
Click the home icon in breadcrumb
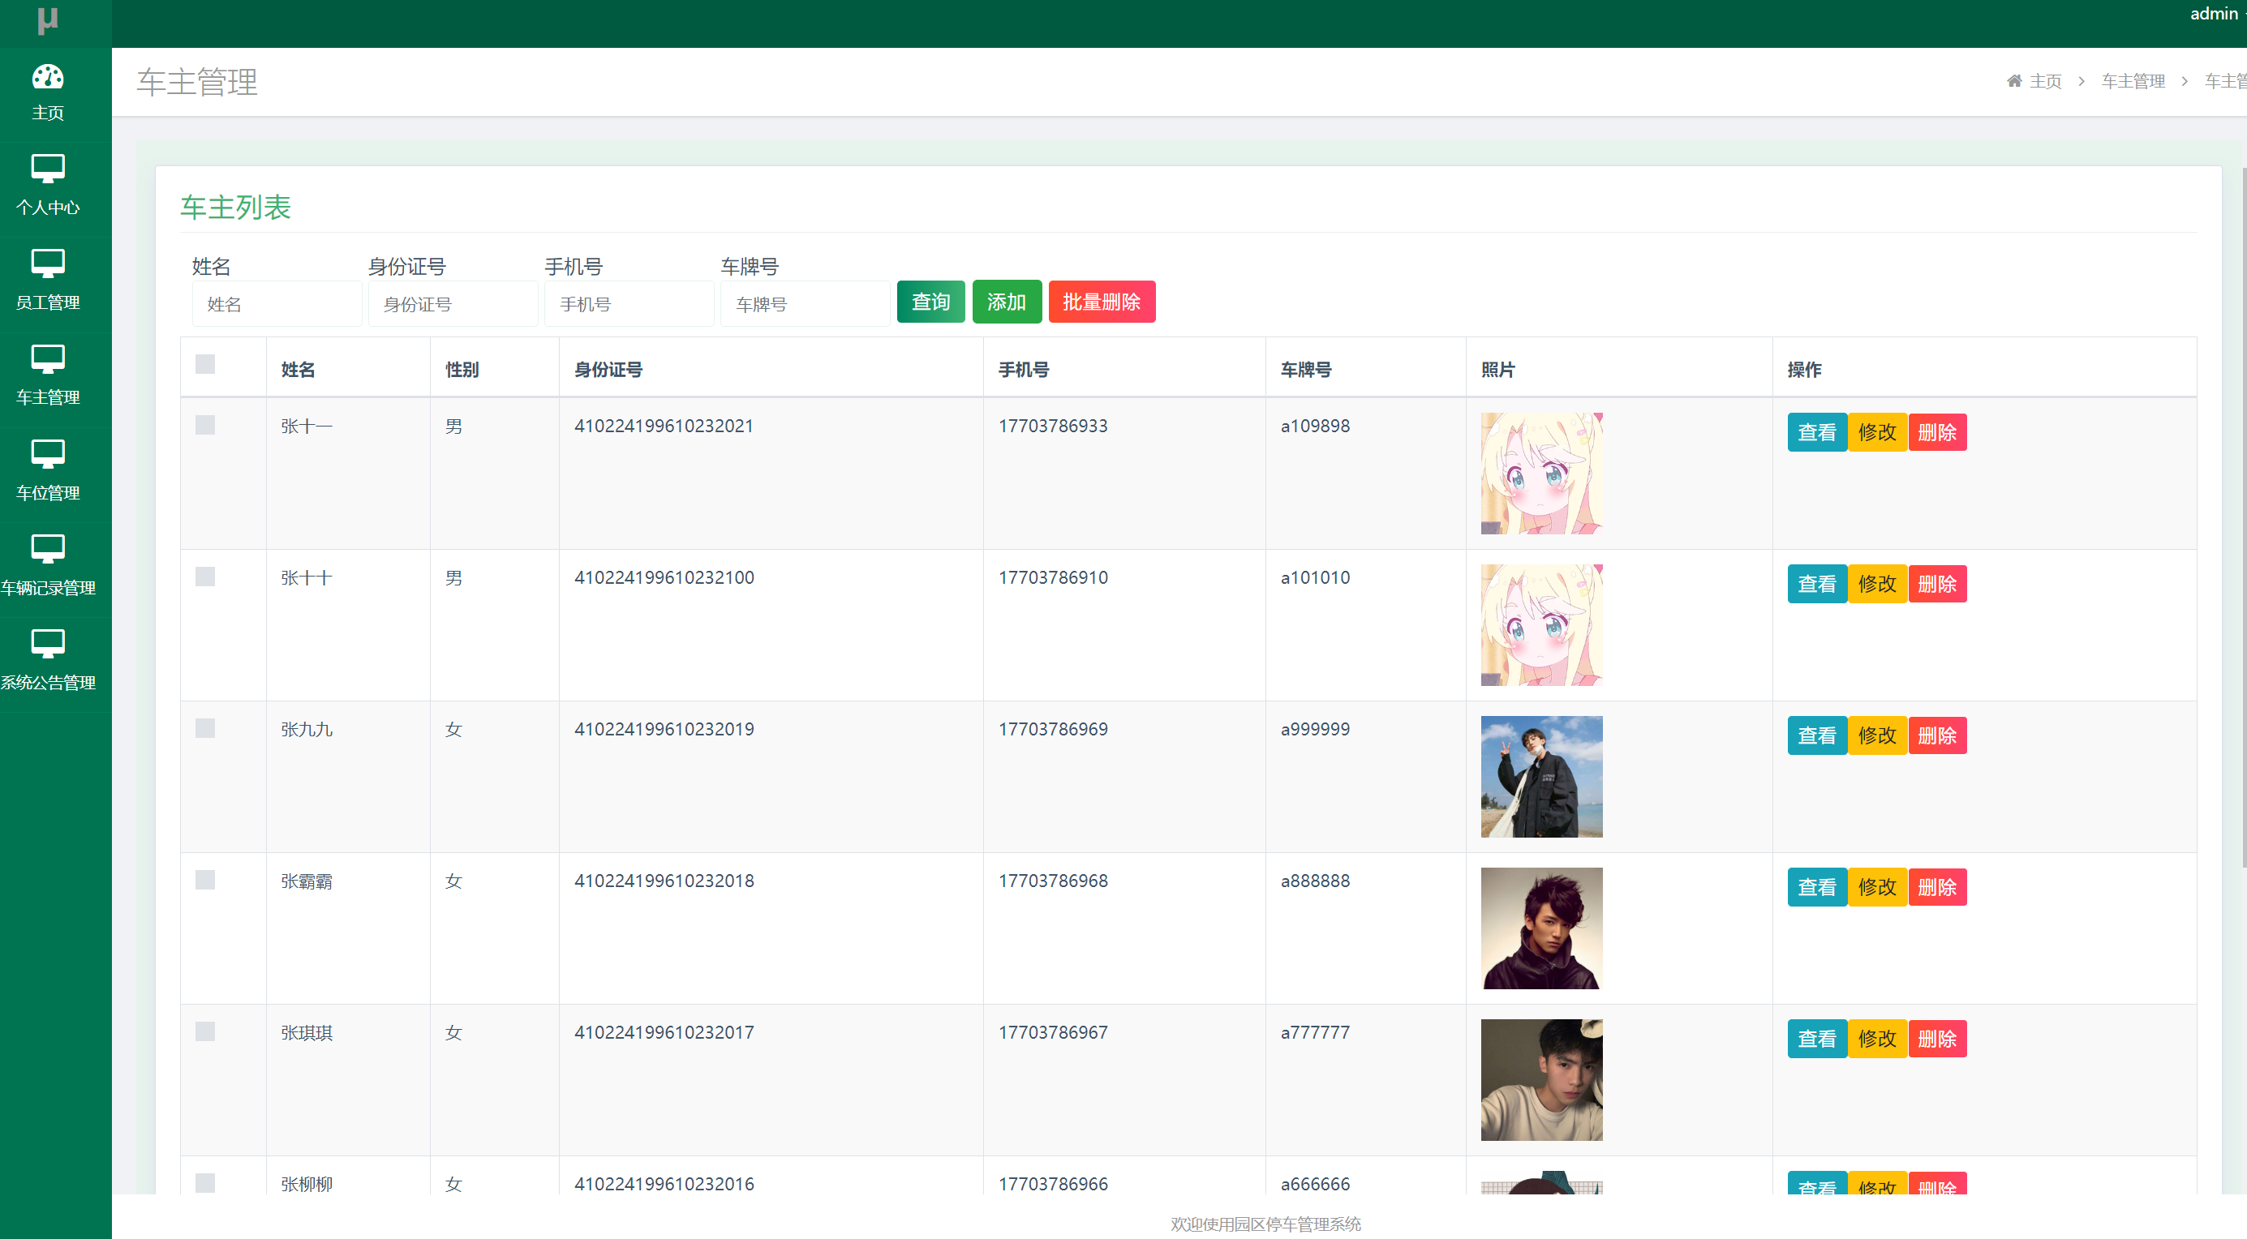pos(2014,81)
